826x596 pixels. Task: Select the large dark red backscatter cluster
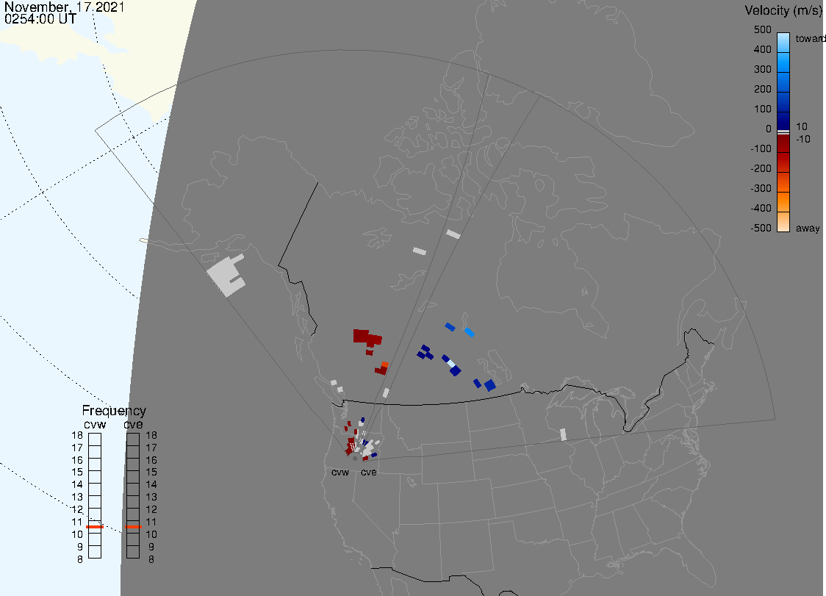point(365,337)
